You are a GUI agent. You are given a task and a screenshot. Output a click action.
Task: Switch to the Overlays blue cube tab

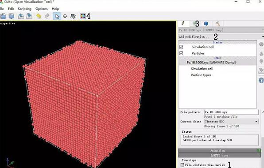(206, 23)
